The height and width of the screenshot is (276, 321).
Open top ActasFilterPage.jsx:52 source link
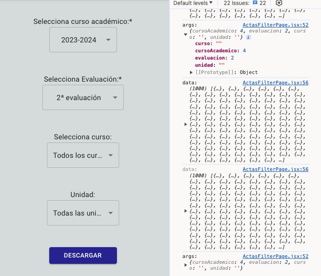coord(275,25)
